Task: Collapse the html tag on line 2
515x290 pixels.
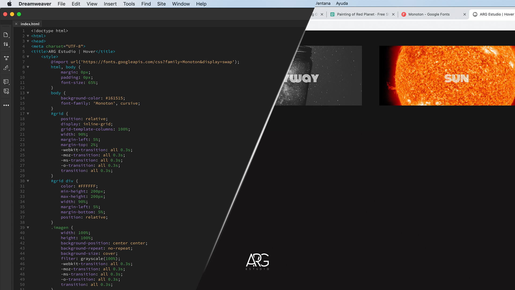Action: (28, 36)
